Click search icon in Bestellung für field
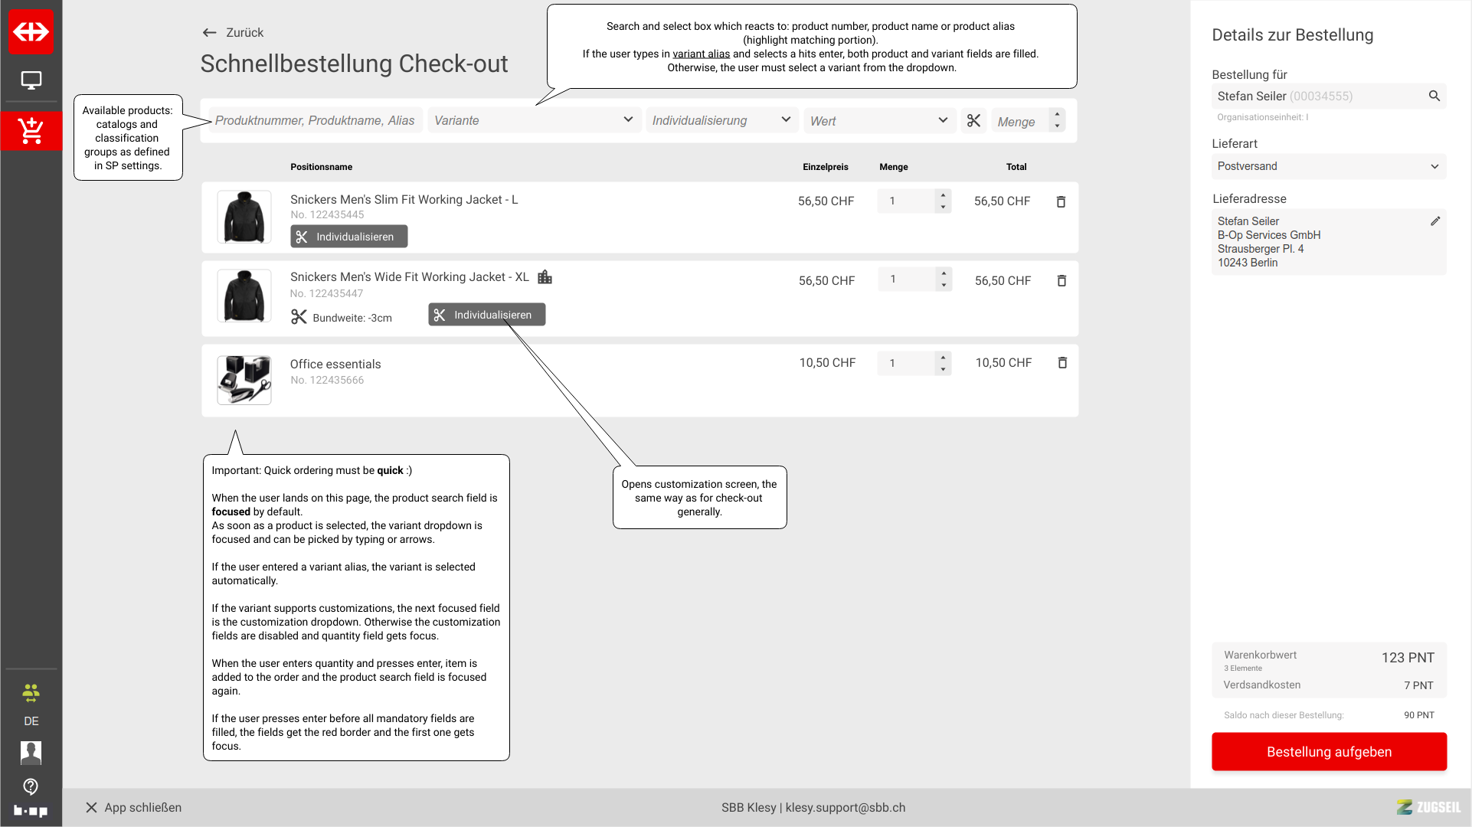Screen dimensions: 1472x827 pos(1434,96)
